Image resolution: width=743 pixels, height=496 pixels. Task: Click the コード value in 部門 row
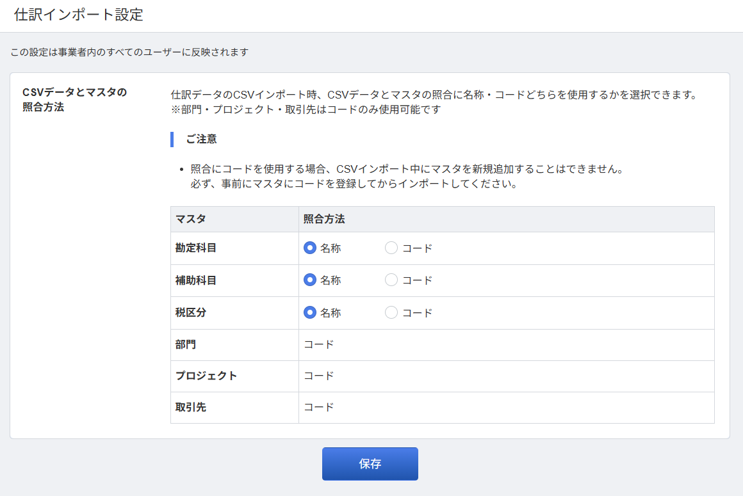pos(319,345)
